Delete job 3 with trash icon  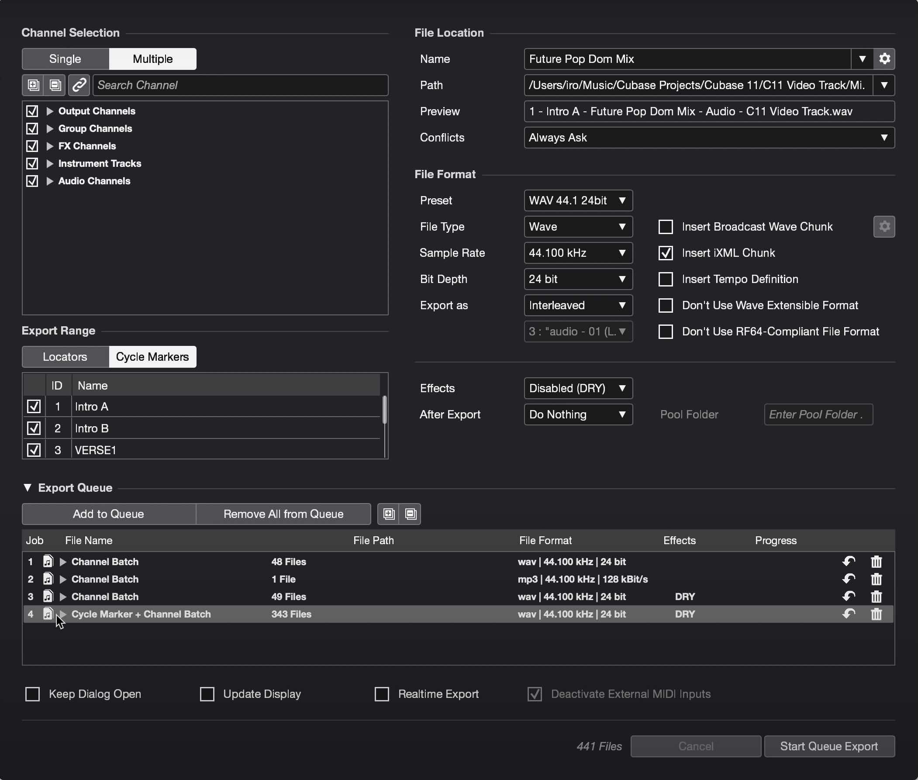pyautogui.click(x=877, y=597)
